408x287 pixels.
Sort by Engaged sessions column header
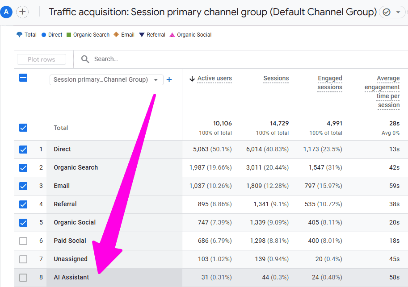pyautogui.click(x=330, y=83)
